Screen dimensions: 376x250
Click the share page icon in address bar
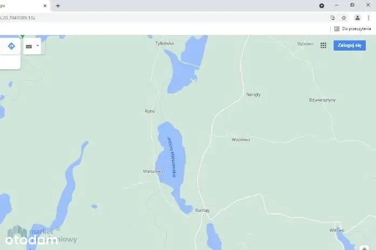[333, 18]
